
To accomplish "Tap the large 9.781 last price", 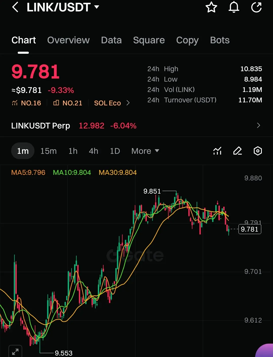I will [x=35, y=72].
